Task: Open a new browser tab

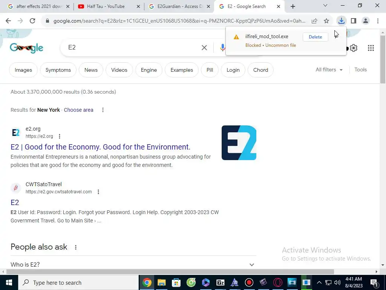Action: (293, 7)
